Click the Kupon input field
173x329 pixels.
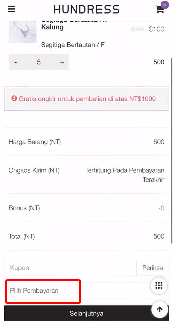[x=70, y=268]
